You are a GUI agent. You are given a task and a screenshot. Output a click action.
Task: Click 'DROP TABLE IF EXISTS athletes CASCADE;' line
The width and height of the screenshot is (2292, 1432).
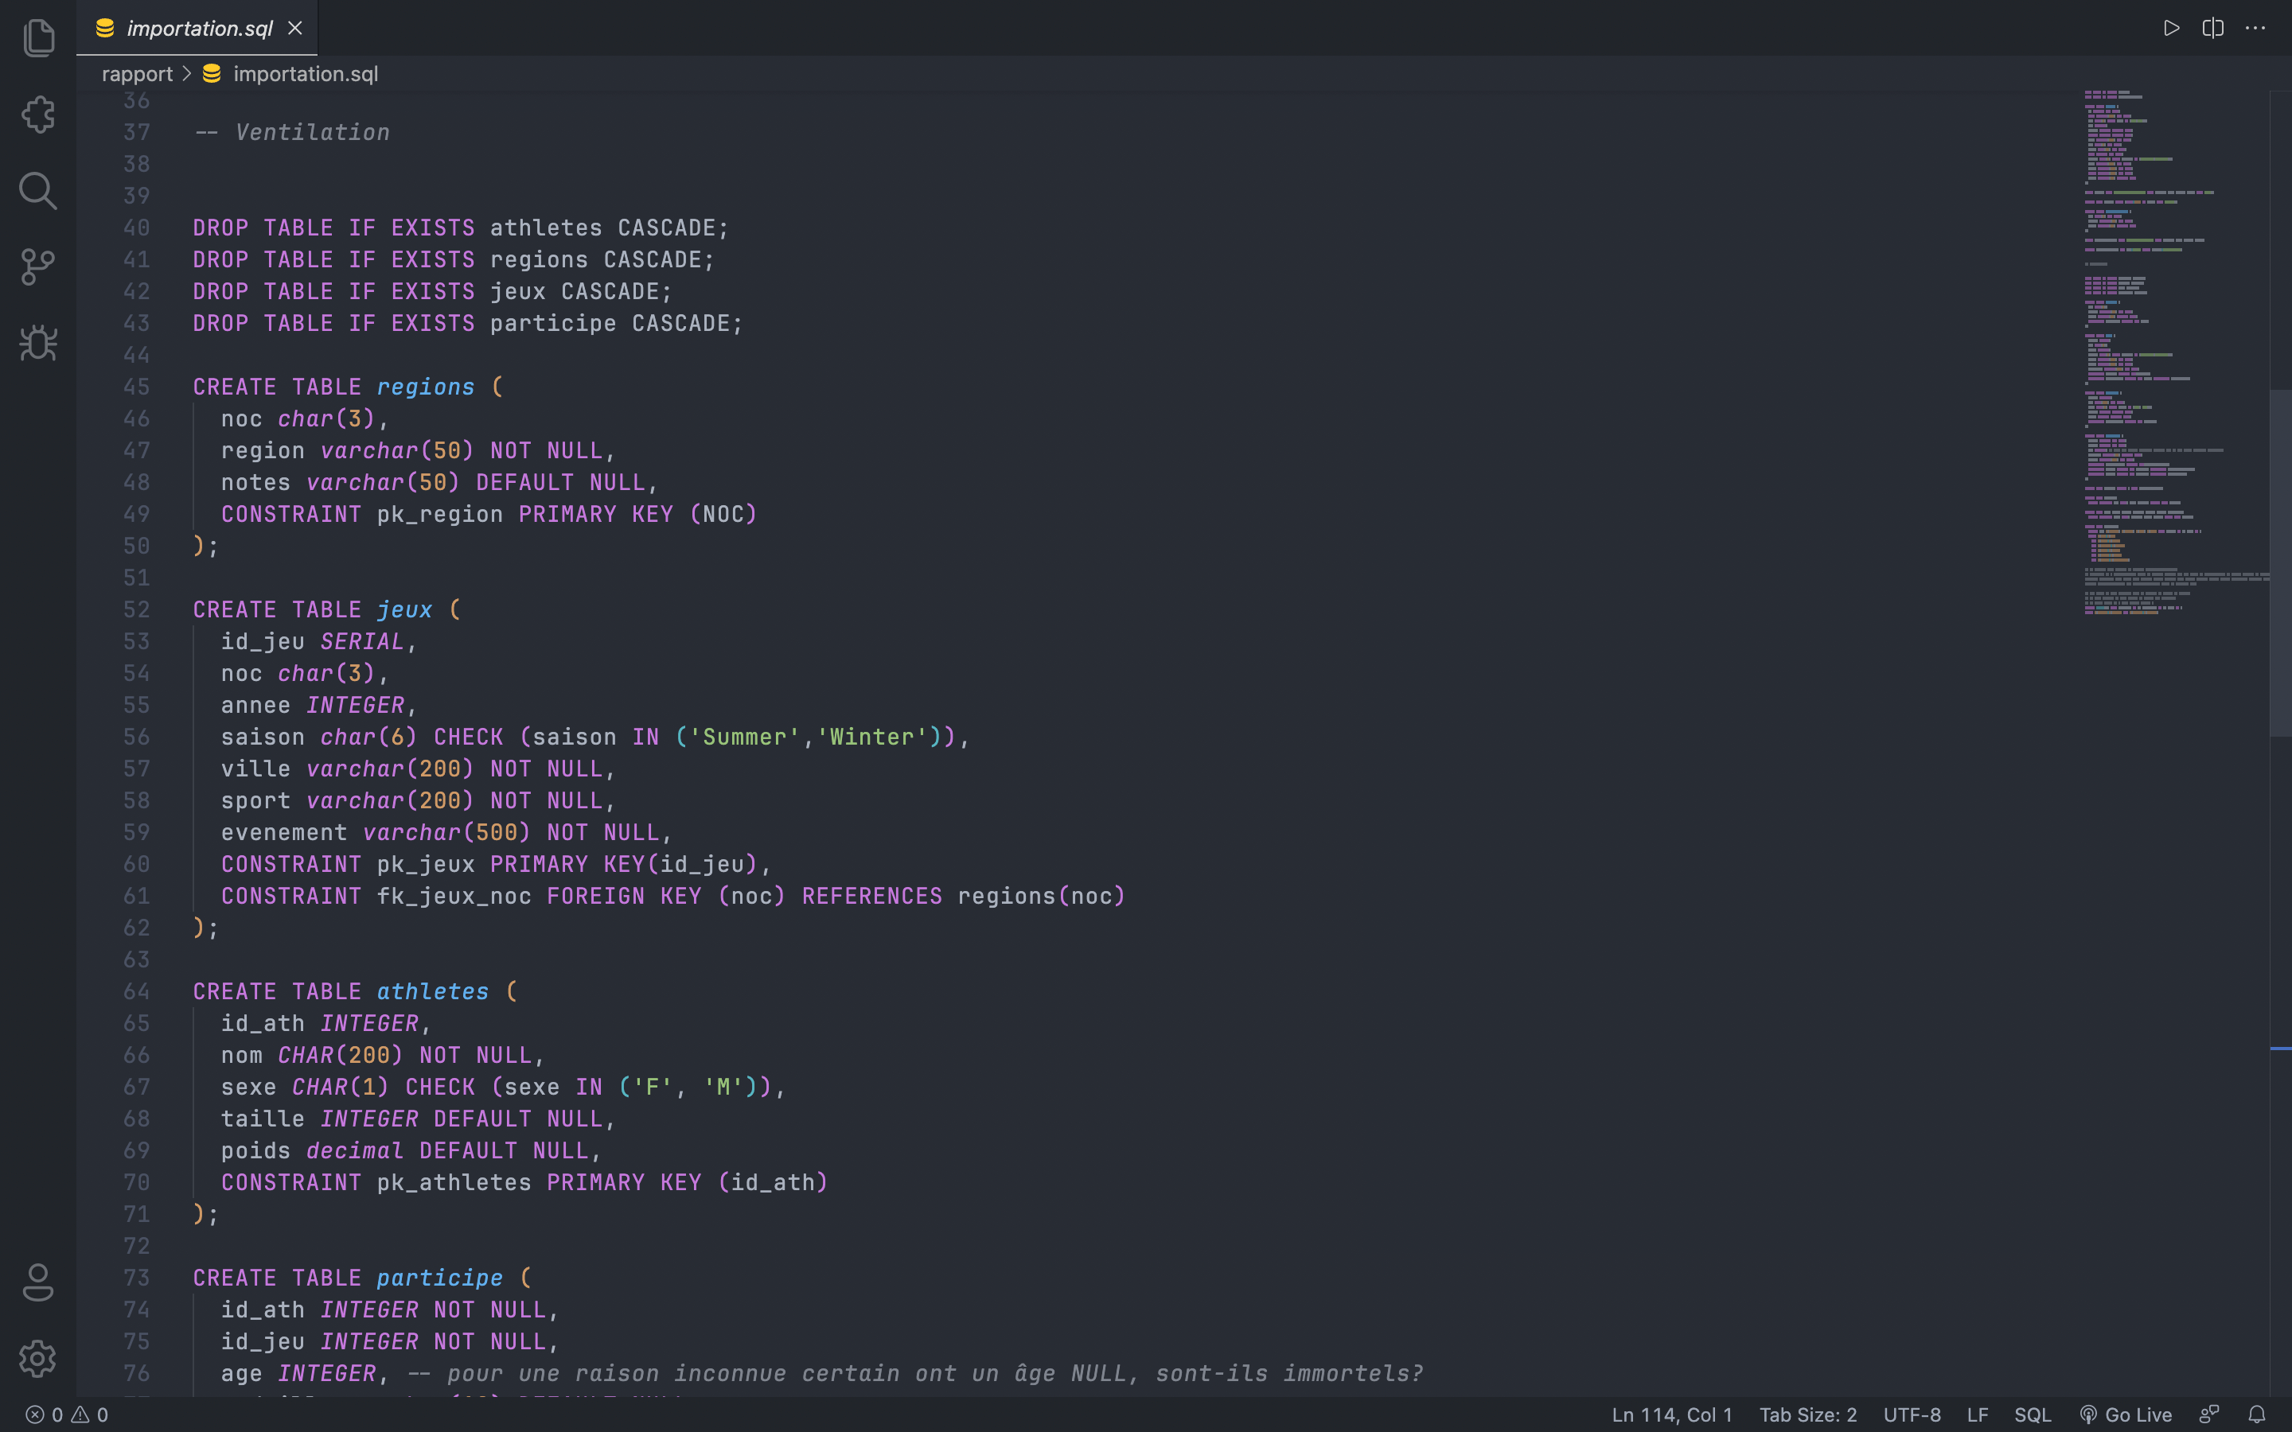462,228
